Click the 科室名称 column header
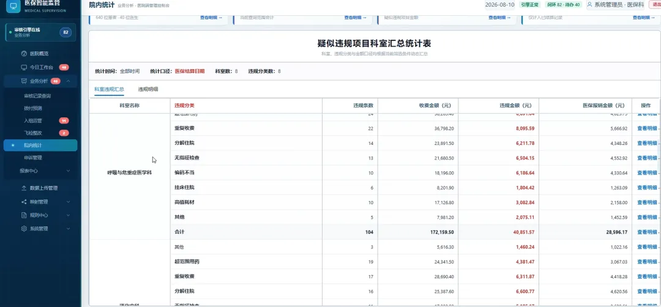Screen dimensions: 661x307 tap(129, 105)
